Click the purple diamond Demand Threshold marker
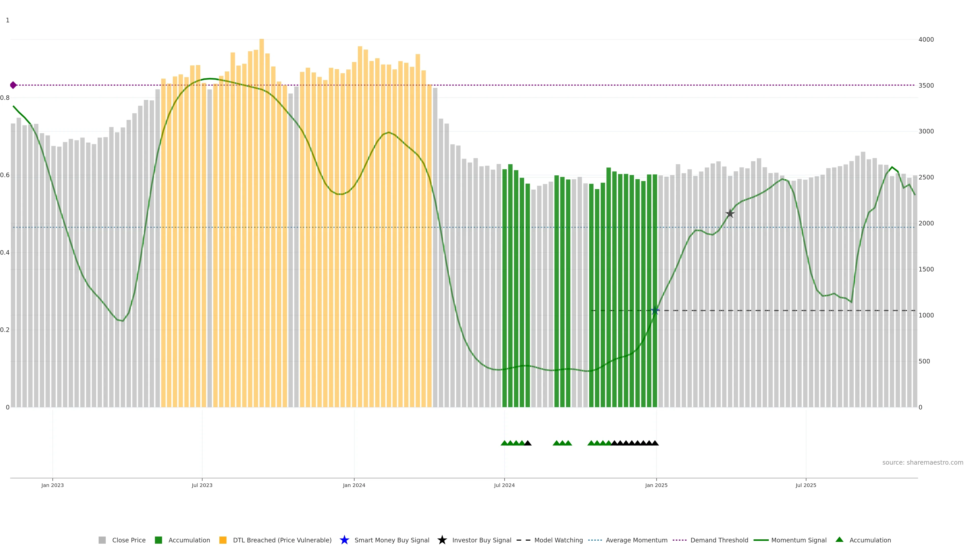The width and height of the screenshot is (976, 549). pyautogui.click(x=13, y=85)
